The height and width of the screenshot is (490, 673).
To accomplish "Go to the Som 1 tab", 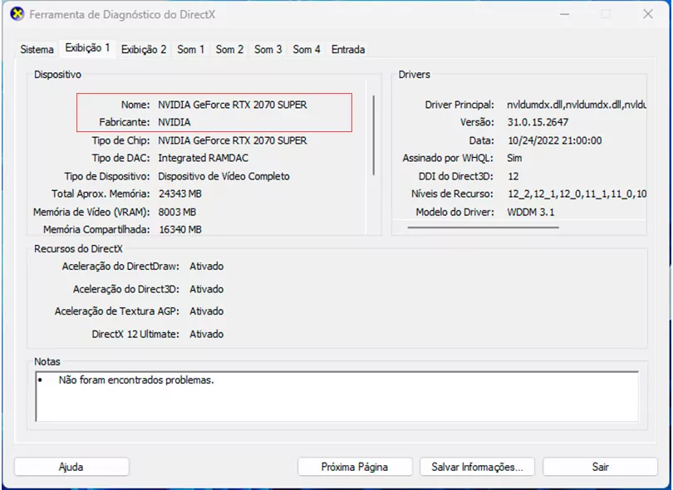I will (x=191, y=50).
